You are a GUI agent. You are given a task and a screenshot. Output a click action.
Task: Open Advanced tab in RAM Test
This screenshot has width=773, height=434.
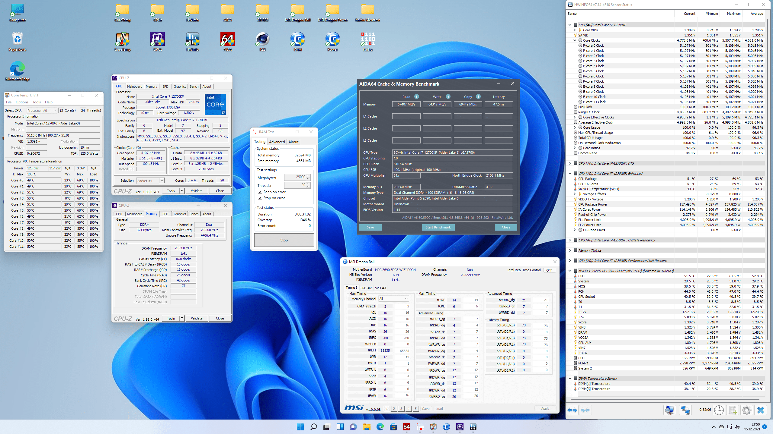tap(277, 142)
